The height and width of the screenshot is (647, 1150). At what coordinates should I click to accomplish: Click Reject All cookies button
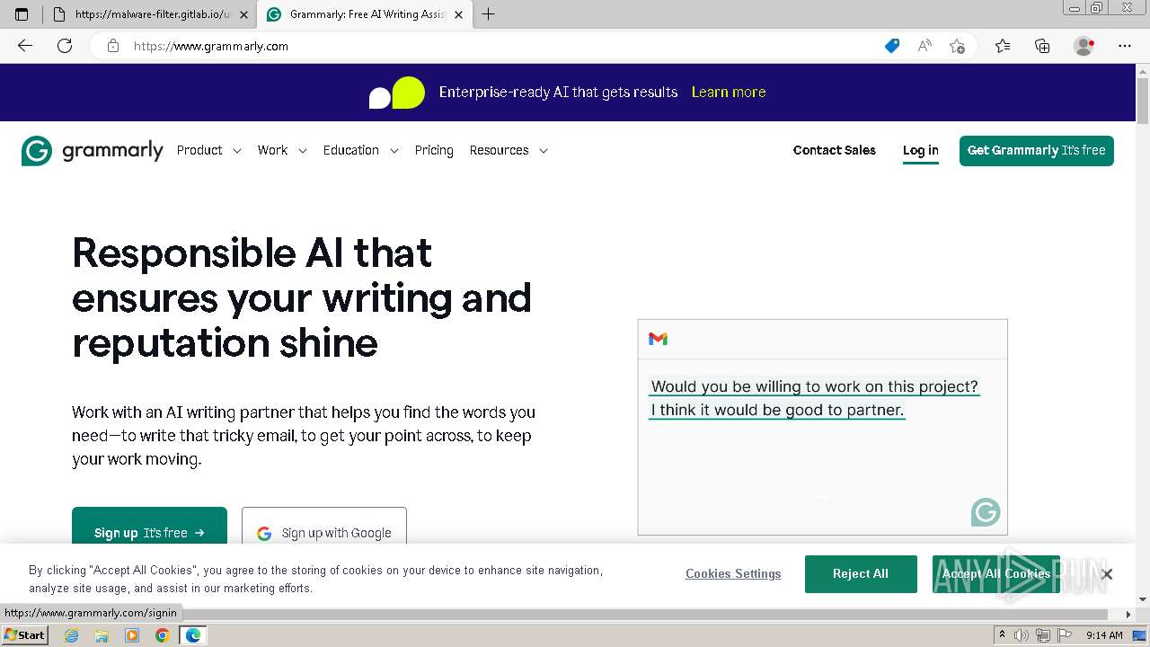[x=861, y=574]
